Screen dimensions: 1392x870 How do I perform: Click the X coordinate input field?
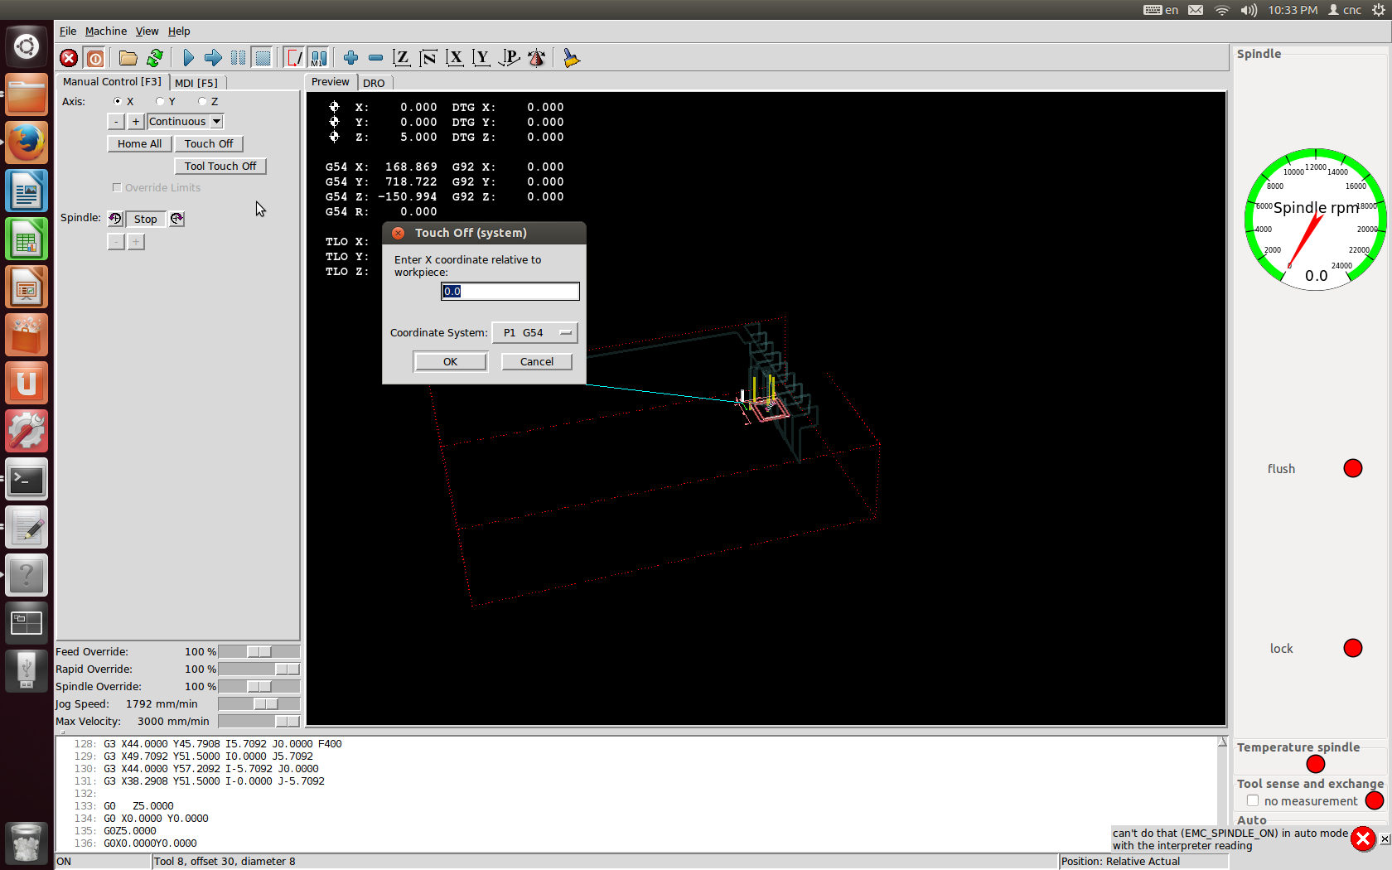tap(510, 292)
